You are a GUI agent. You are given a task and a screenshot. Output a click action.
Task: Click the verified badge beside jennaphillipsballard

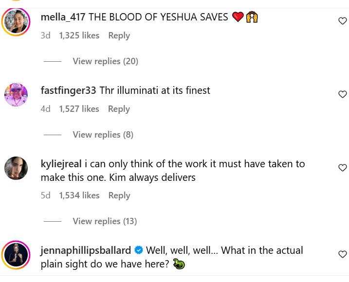[138, 250]
